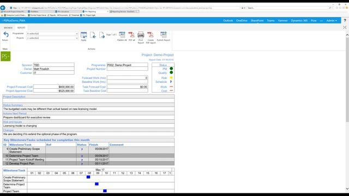The height and width of the screenshot is (196, 349).
Task: Click the page vertical scrollbar
Action: tap(347, 79)
